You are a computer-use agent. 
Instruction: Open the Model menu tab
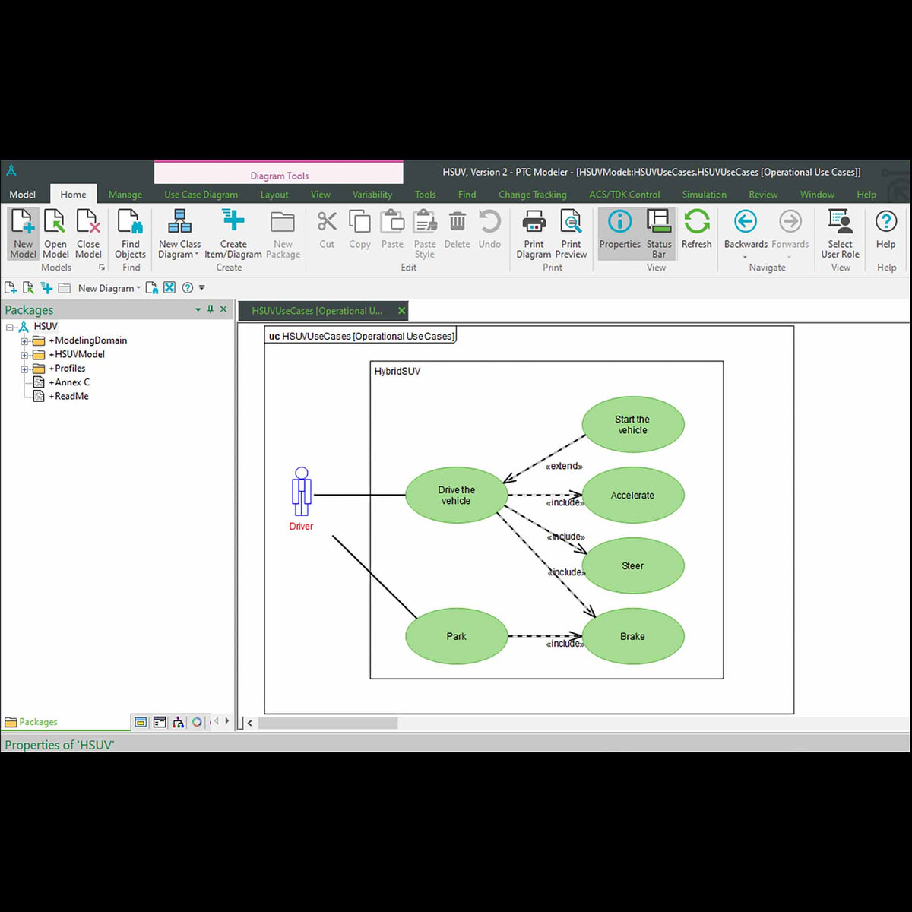click(22, 195)
